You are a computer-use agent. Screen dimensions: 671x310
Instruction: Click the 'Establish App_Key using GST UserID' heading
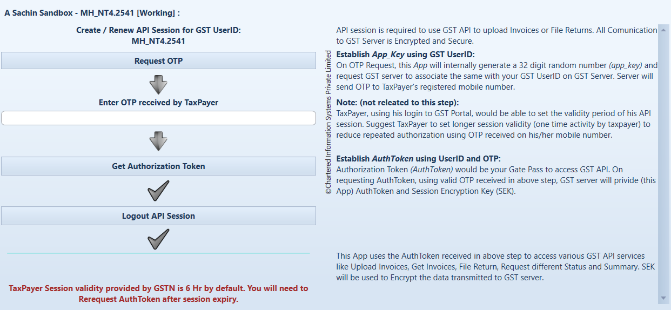point(405,55)
